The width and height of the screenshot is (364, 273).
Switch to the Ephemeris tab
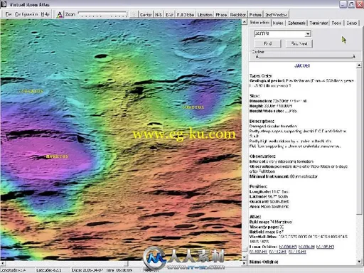click(296, 23)
